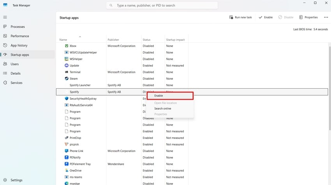Click the PrintDisp app icon

point(67,138)
